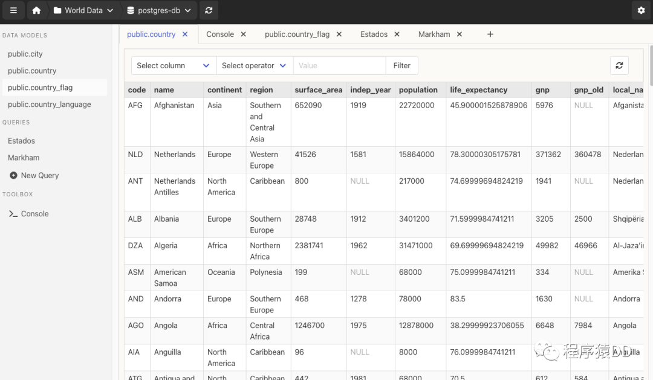The height and width of the screenshot is (380, 653).
Task: Select the gnp value 371362
Action: 548,155
